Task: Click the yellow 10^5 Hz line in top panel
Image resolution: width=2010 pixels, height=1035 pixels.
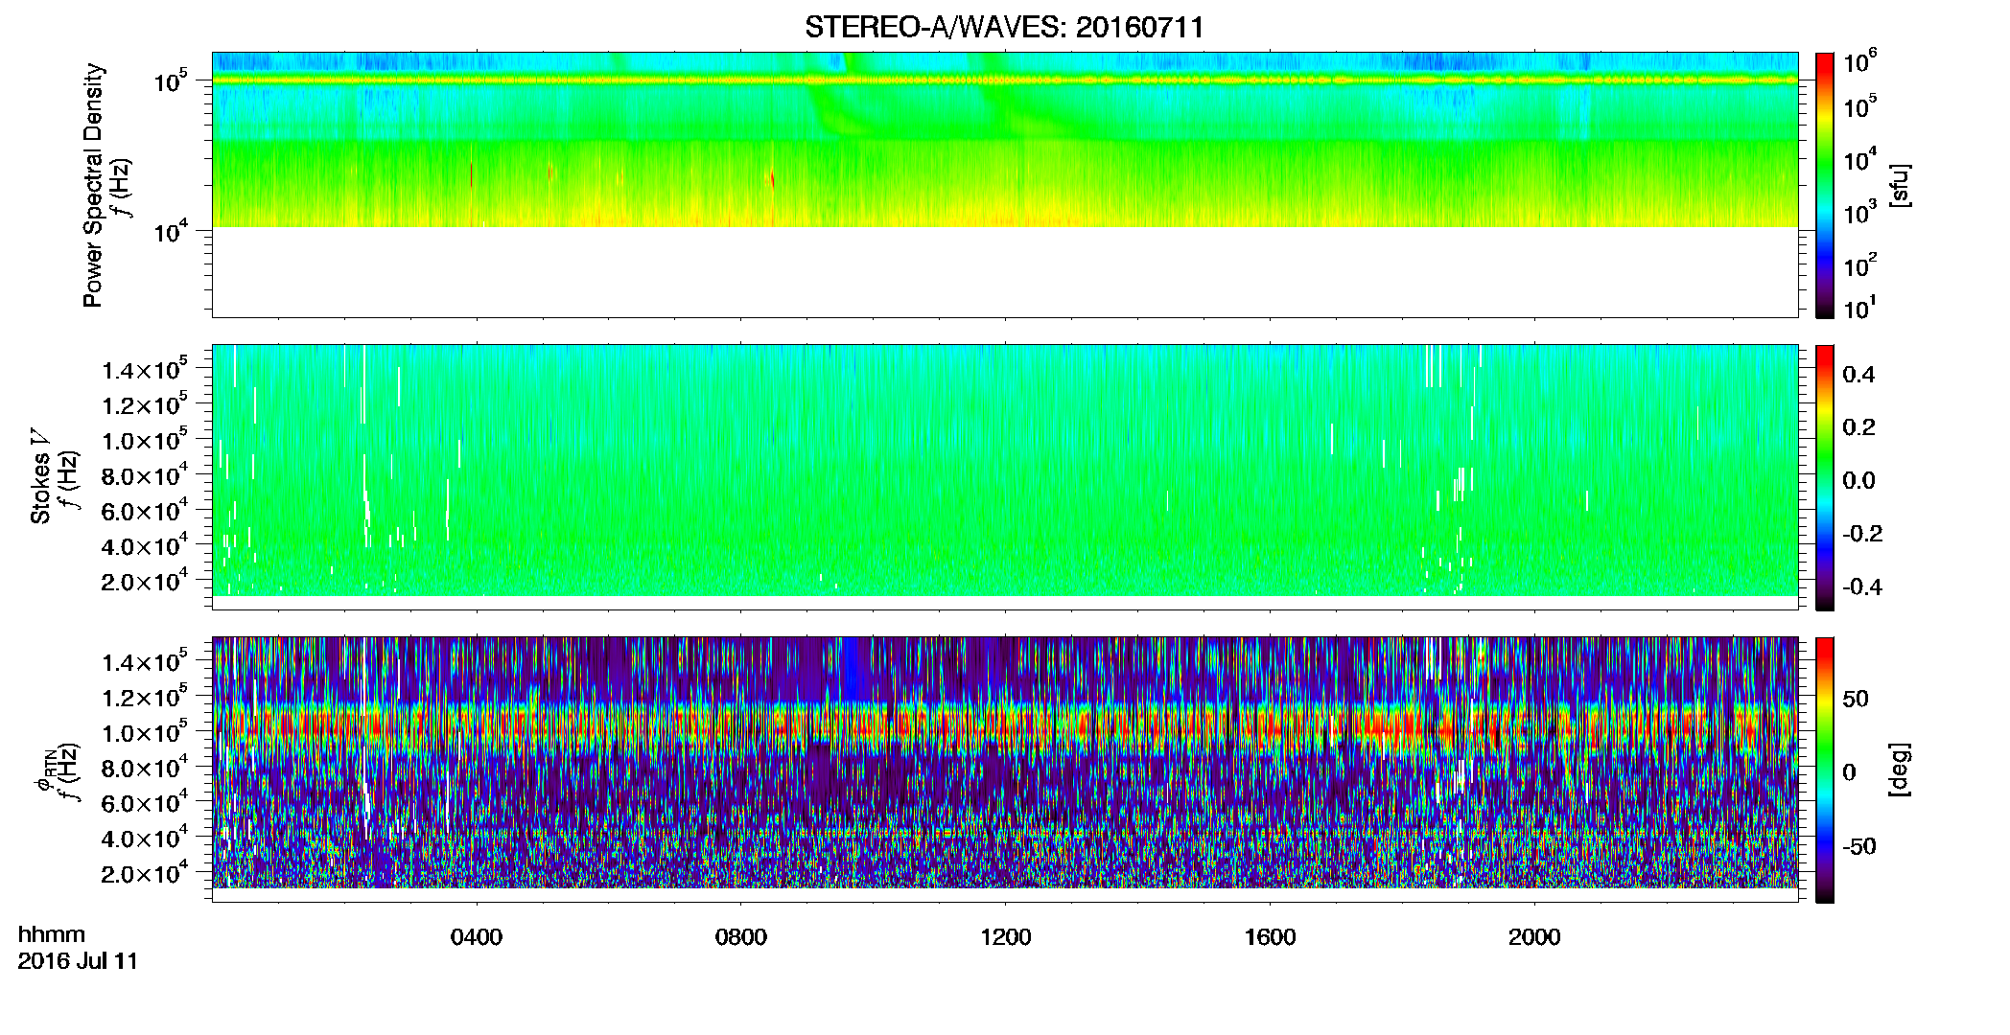Action: pos(1005,80)
